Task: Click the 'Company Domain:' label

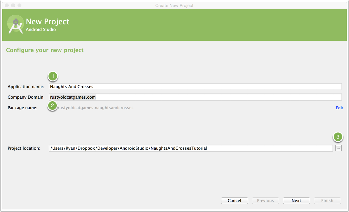Action: [26, 97]
